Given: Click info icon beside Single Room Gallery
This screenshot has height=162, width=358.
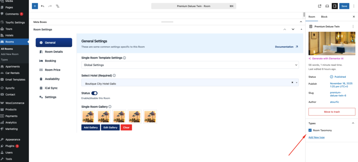Looking at the screenshot, I should coord(110,107).
